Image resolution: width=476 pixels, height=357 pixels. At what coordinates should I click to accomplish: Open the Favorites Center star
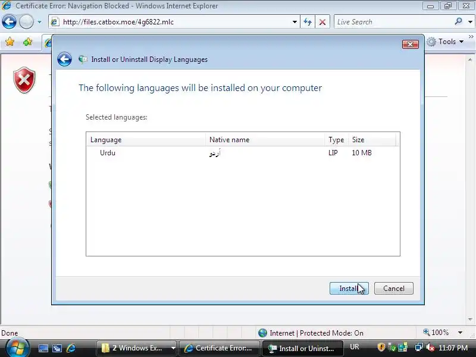[10, 42]
